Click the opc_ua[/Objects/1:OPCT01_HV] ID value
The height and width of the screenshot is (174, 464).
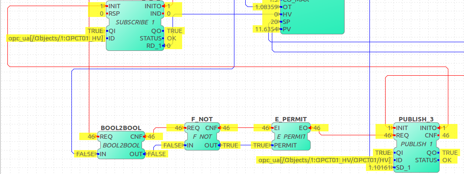(x=56, y=38)
